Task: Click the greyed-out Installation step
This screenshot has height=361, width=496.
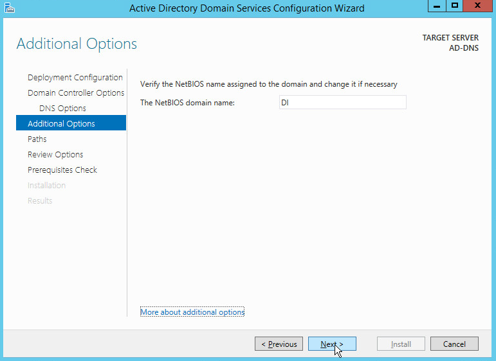Action: (46, 186)
